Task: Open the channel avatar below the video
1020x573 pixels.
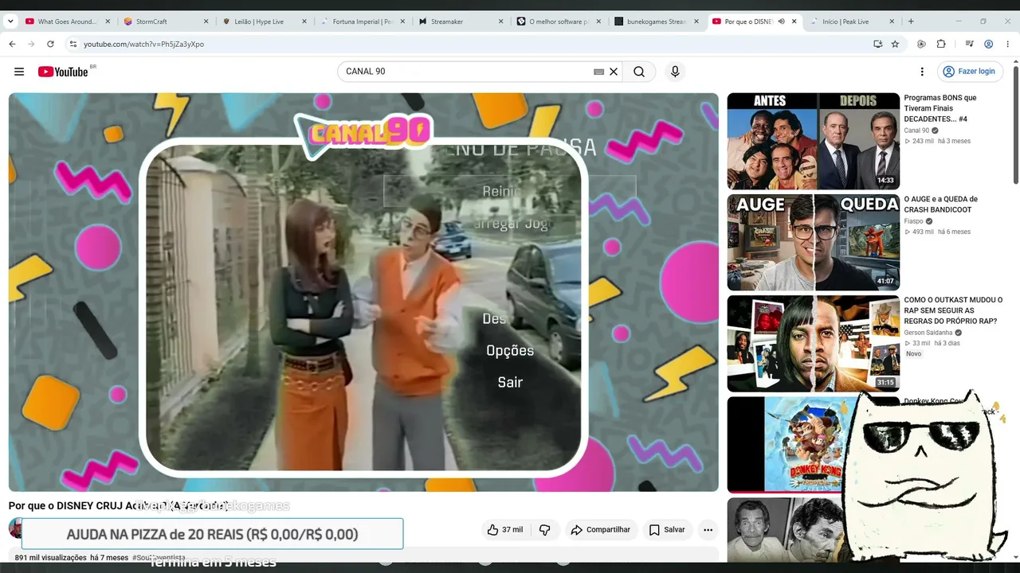Action: click(14, 528)
